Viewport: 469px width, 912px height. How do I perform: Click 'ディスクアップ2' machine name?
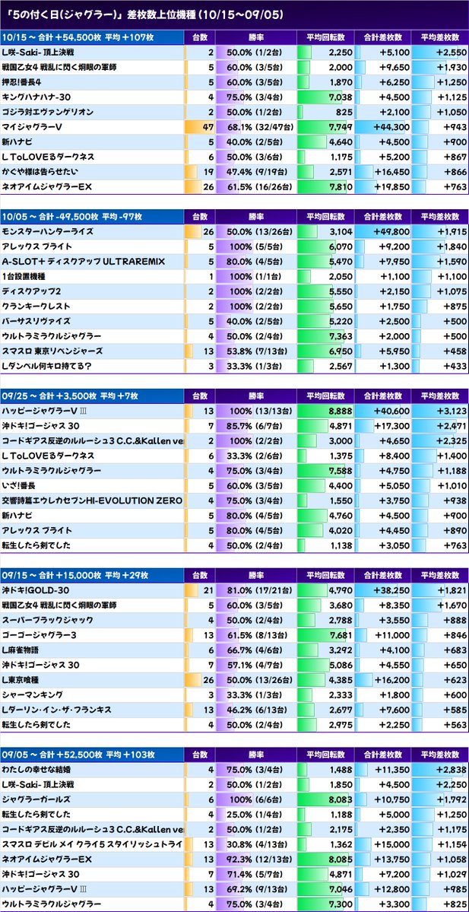tap(31, 291)
